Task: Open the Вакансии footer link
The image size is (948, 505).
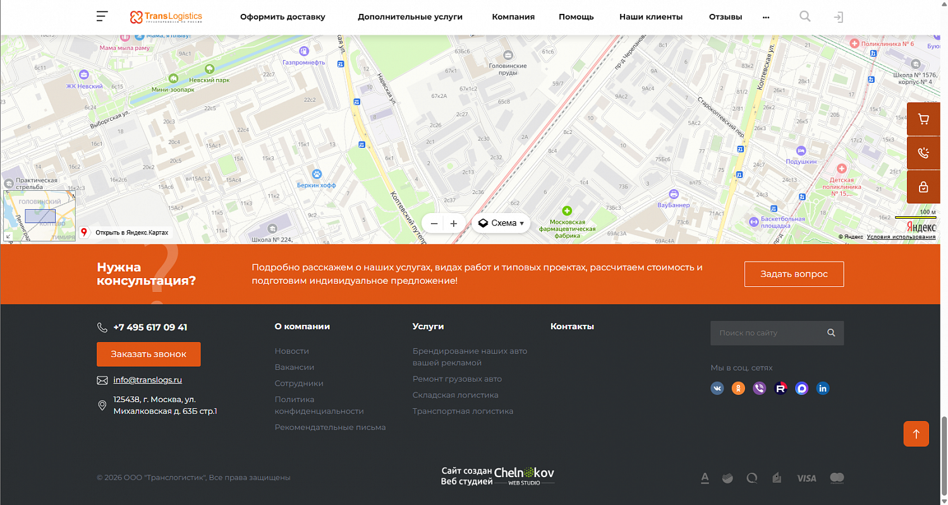Action: pyautogui.click(x=295, y=367)
